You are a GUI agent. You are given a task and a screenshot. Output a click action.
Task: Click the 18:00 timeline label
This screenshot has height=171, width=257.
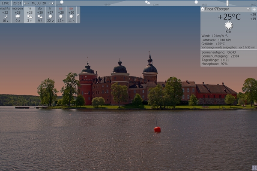[x=205, y=5]
